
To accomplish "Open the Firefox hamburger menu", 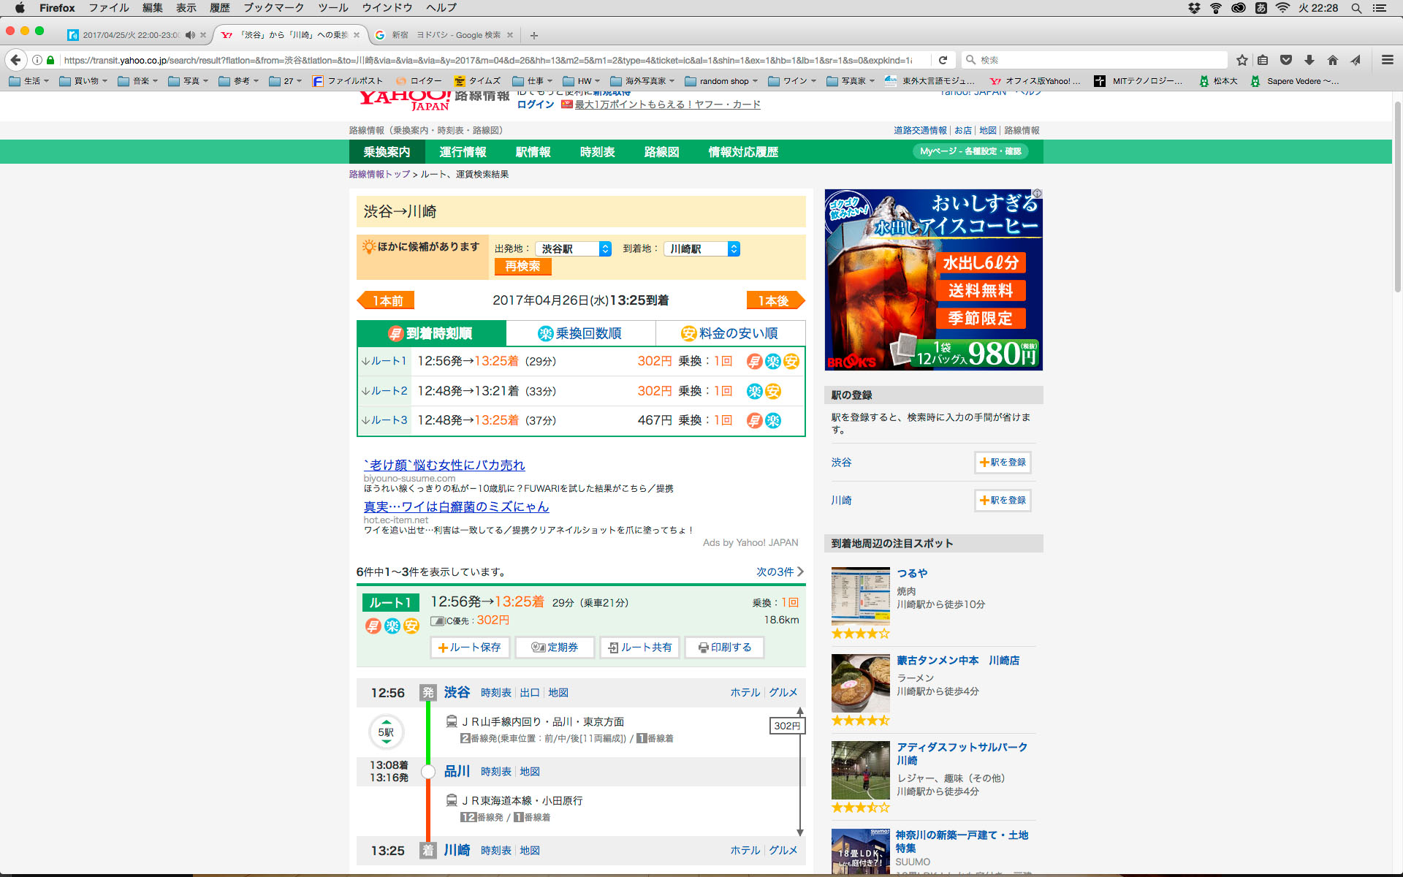I will pyautogui.click(x=1387, y=60).
